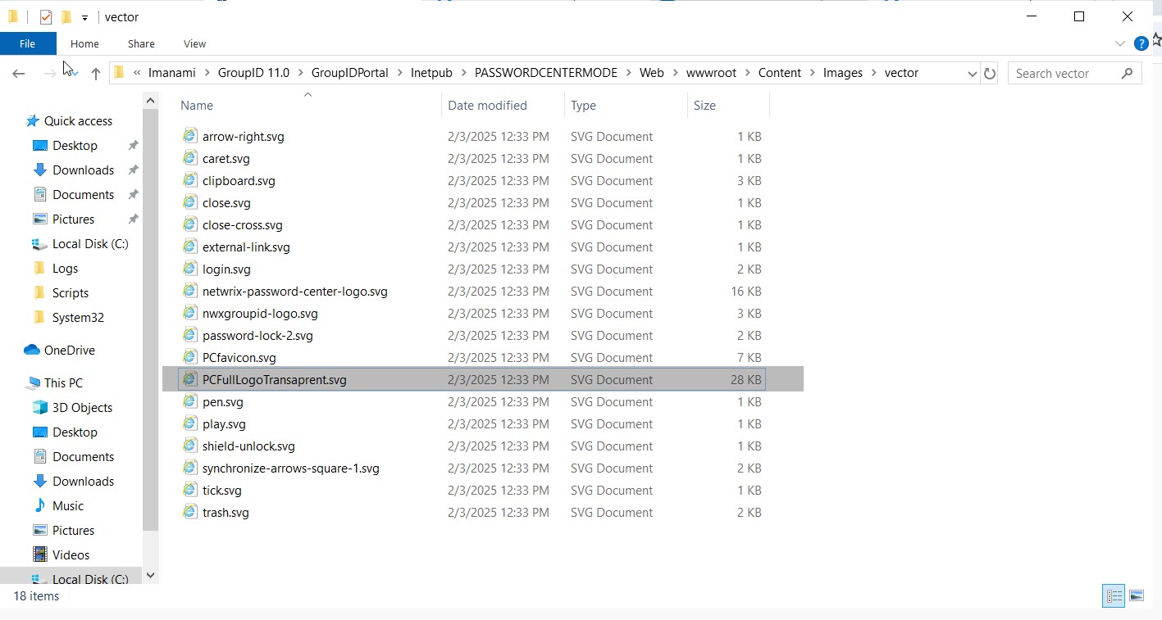Expand the address bar history dropdown
This screenshot has height=620, width=1162.
pos(972,73)
